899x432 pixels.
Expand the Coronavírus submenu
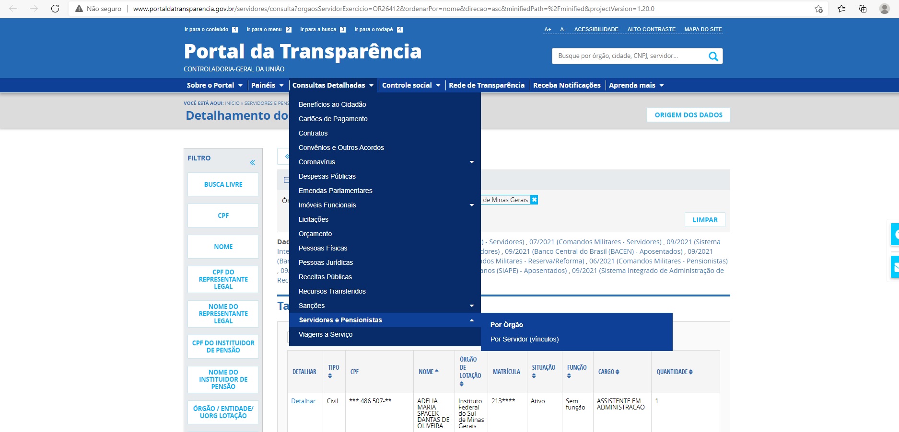click(471, 162)
